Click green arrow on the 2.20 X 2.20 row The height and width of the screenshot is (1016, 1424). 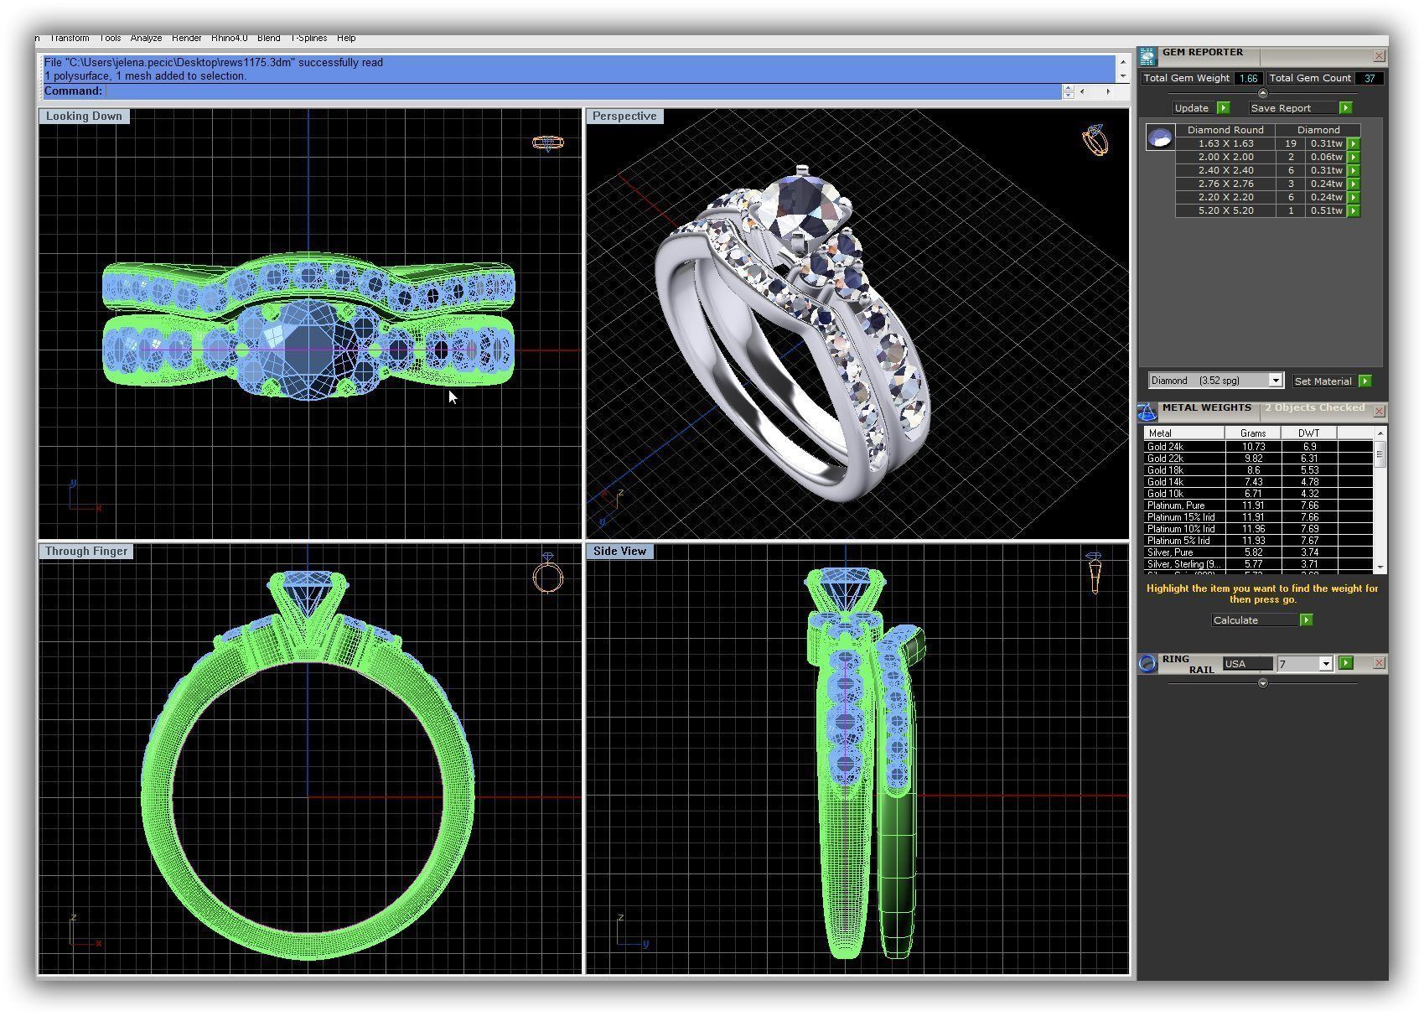pyautogui.click(x=1353, y=198)
